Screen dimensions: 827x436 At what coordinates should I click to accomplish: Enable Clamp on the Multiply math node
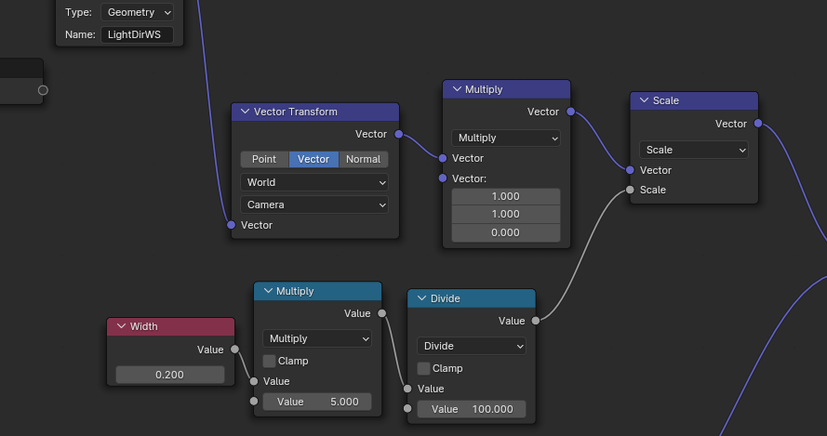[x=270, y=361]
